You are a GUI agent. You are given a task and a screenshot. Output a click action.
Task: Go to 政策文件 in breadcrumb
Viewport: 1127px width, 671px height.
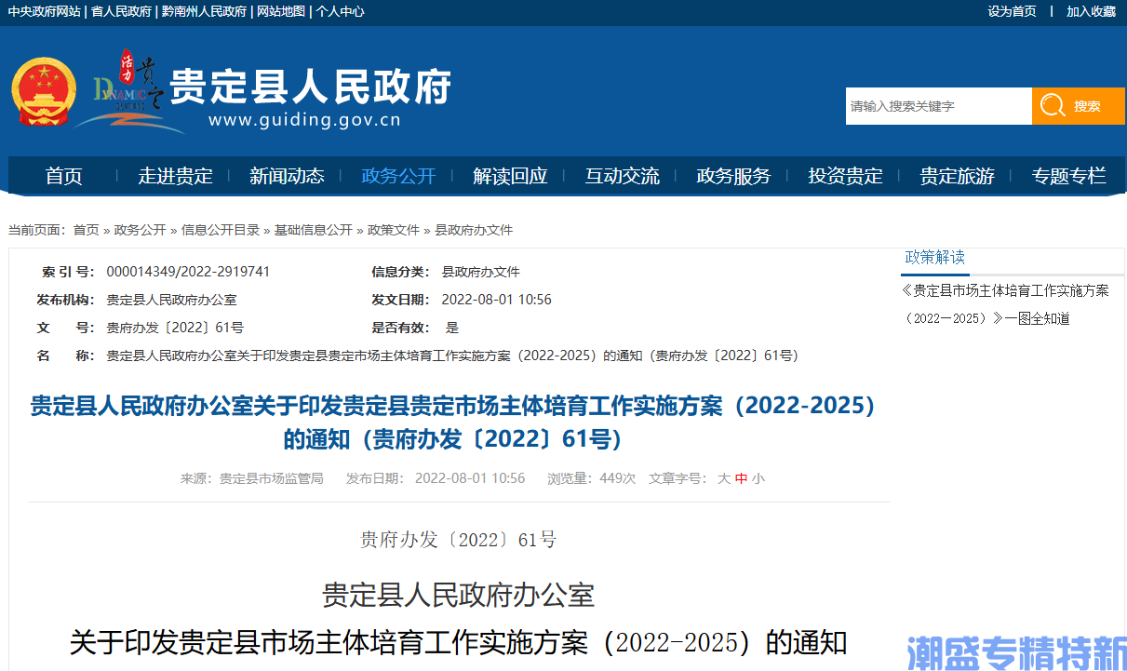coord(394,230)
